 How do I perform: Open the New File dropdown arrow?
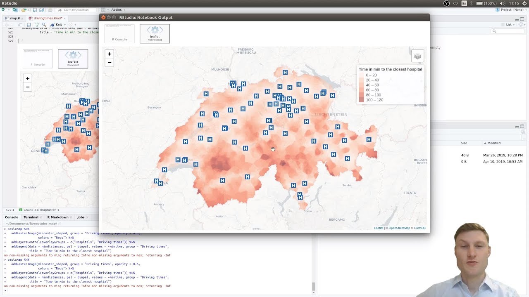point(9,10)
